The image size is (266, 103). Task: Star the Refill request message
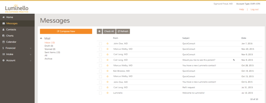107,87
